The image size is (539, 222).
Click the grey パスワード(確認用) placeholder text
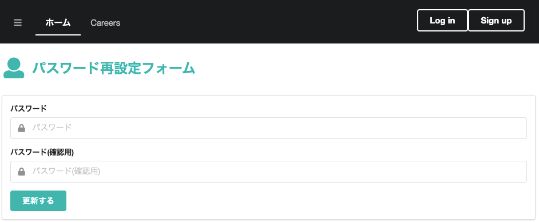(x=66, y=171)
